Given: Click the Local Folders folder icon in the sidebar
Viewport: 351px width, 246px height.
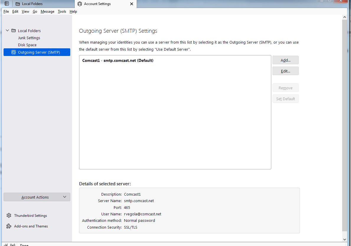Looking at the screenshot, I should pyautogui.click(x=14, y=30).
